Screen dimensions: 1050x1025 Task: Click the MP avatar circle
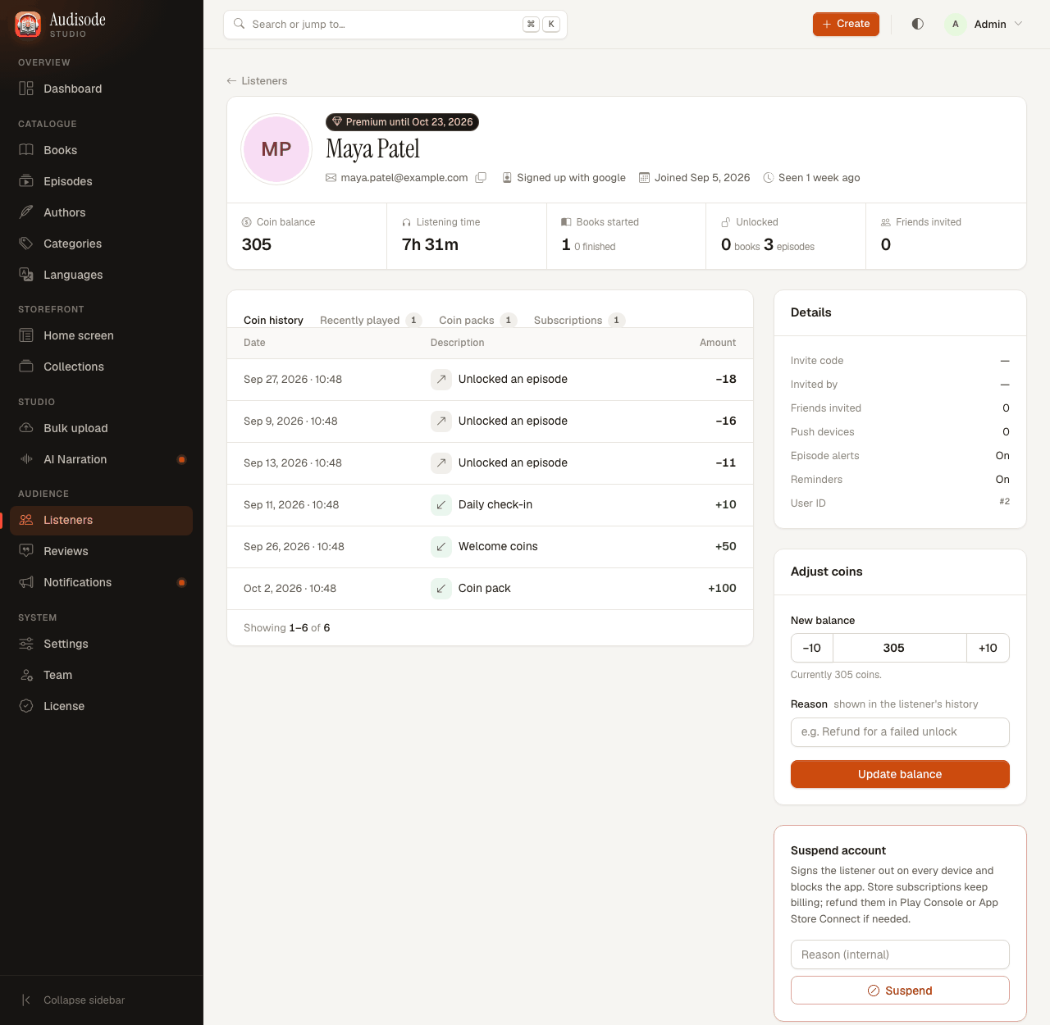pyautogui.click(x=276, y=149)
